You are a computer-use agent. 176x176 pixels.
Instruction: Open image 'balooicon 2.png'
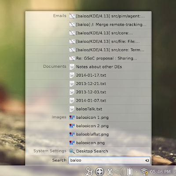pyautogui.click(x=88, y=126)
